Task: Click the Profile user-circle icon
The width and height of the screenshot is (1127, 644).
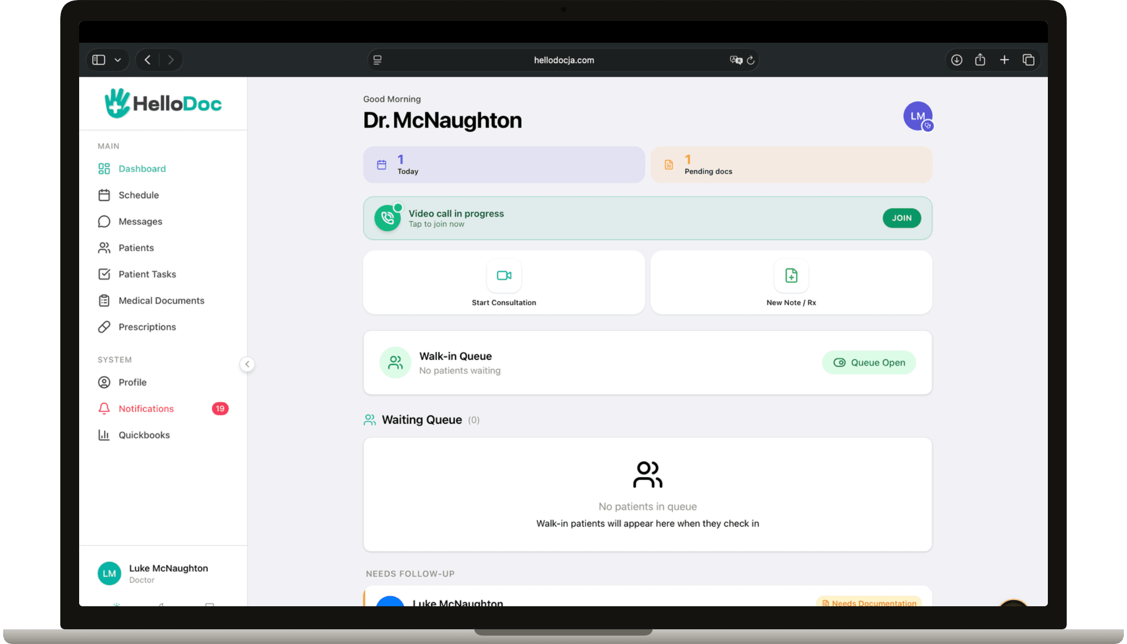Action: click(x=104, y=382)
